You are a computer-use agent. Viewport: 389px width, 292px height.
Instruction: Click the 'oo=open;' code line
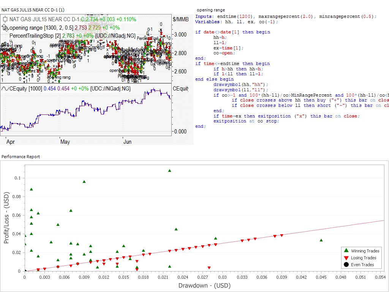point(224,53)
